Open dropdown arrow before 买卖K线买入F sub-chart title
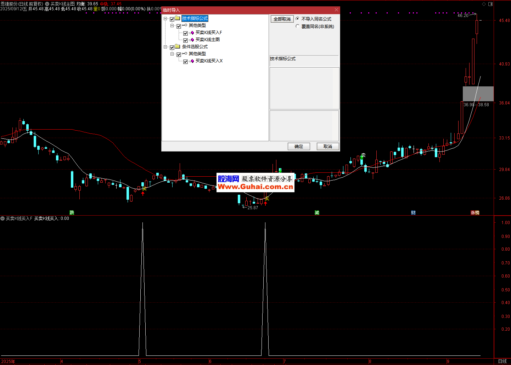 (x=2, y=218)
